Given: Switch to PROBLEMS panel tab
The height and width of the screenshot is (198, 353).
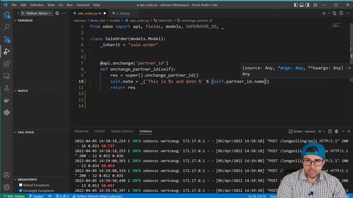Looking at the screenshot, I should pyautogui.click(x=82, y=131).
